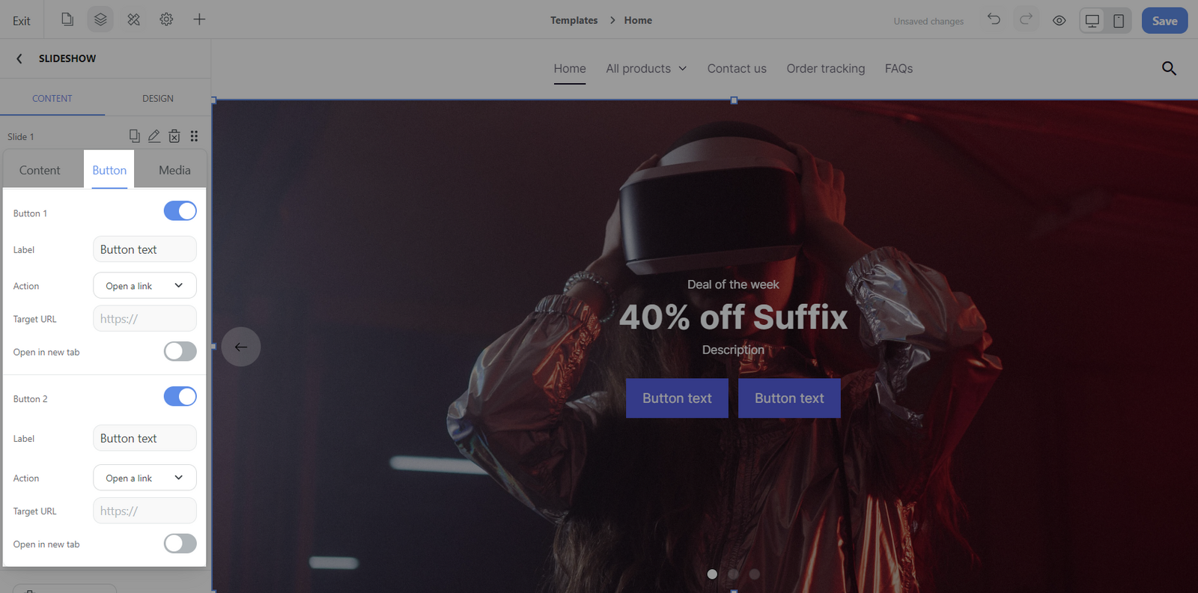The width and height of the screenshot is (1198, 593).
Task: Click Button 1 Label input field
Action: (x=145, y=249)
